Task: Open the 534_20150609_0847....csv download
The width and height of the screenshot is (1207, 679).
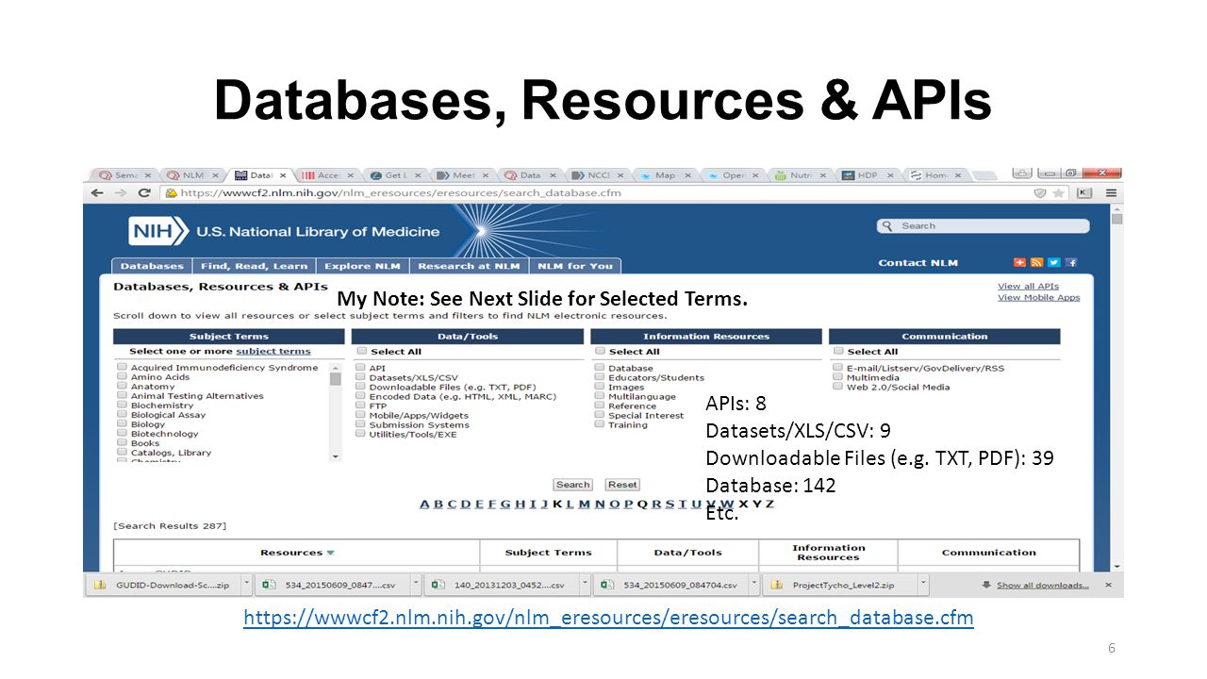Action: click(x=332, y=585)
